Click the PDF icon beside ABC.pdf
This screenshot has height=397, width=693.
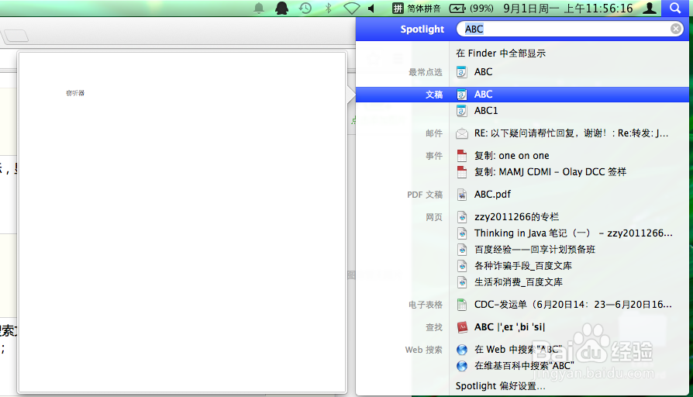[x=462, y=194]
